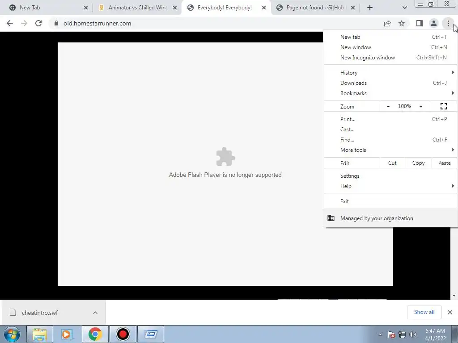Click Copy in the Edit row
Image resolution: width=458 pixels, height=343 pixels.
pos(418,163)
